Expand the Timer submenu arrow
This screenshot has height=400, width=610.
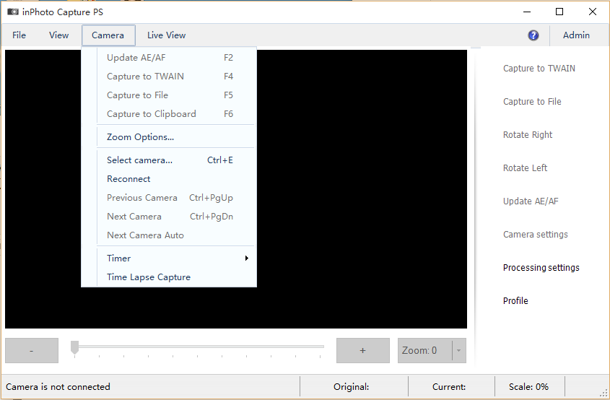(247, 258)
